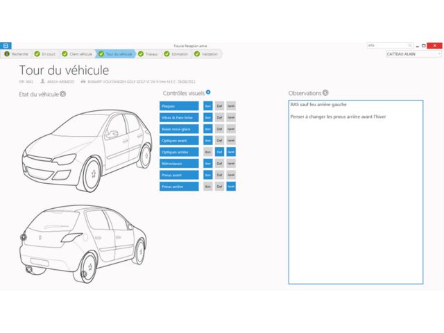The image size is (444, 333).
Task: Click the Vitres & Pare-brise label button
Action: 179,117
